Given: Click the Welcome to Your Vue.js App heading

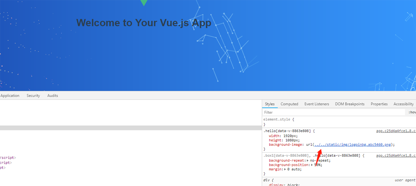Looking at the screenshot, I should tap(144, 23).
